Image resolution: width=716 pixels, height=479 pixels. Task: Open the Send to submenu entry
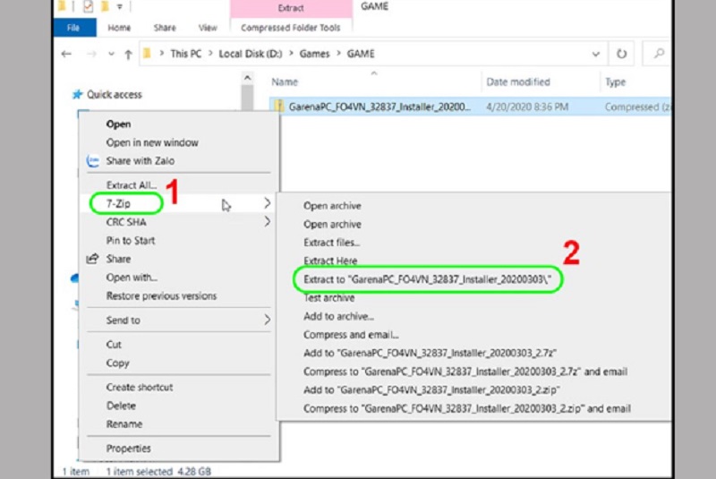(124, 321)
